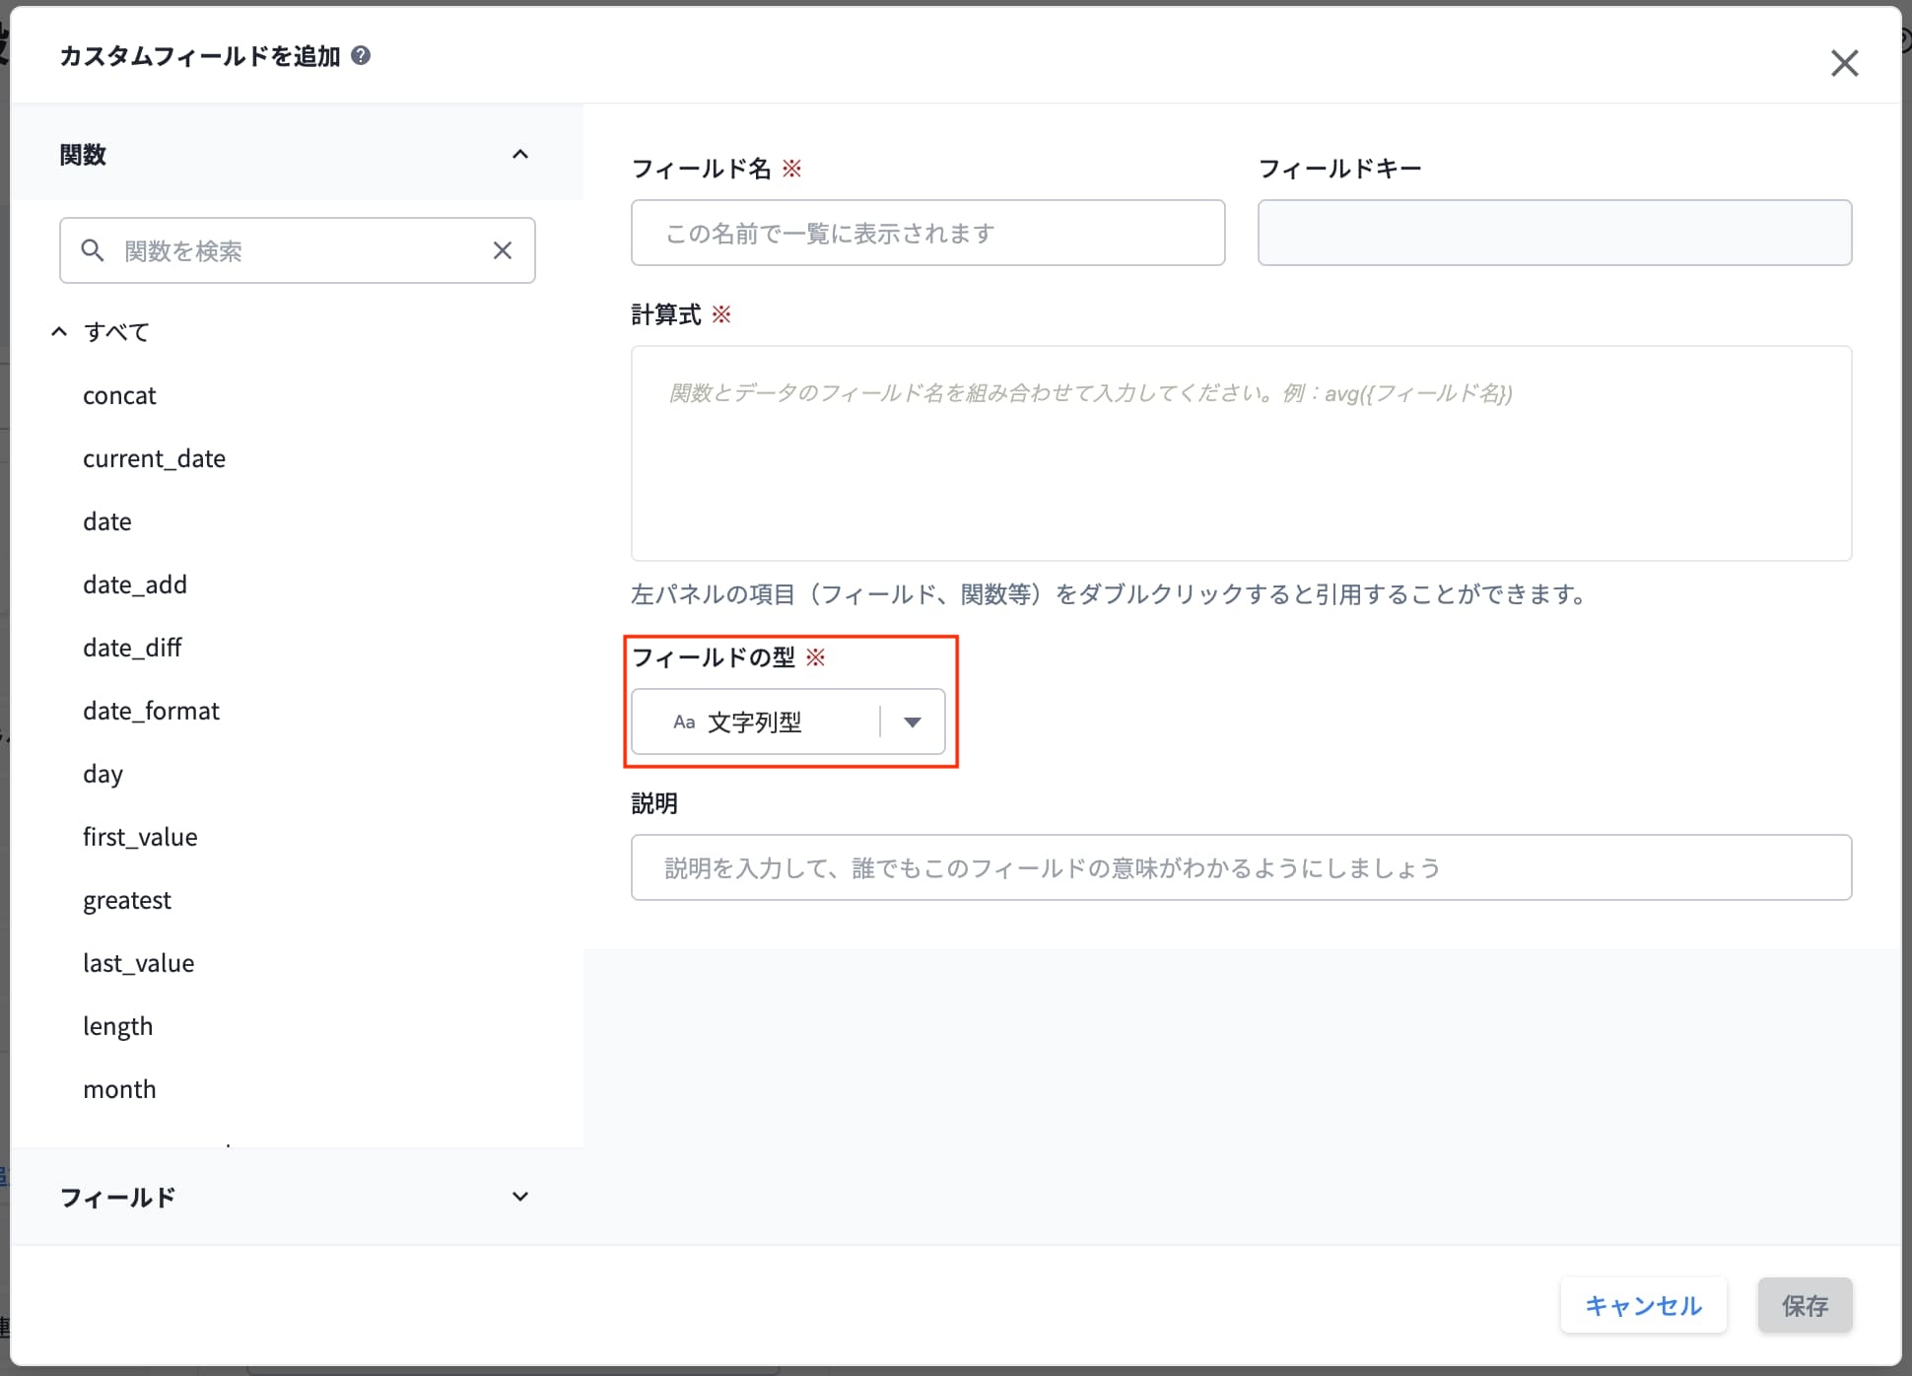This screenshot has width=1912, height=1376.
Task: Collapse the すべて function group
Action: [59, 331]
